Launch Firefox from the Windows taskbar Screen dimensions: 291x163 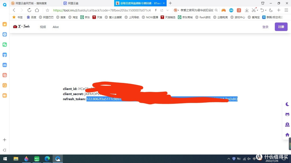tap(26, 158)
